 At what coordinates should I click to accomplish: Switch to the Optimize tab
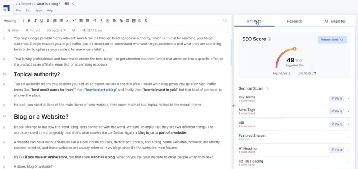pyautogui.click(x=254, y=21)
